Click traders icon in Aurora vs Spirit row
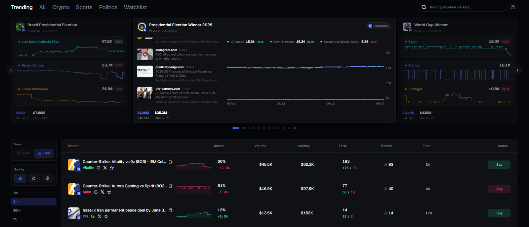The image size is (529, 227). [386, 189]
